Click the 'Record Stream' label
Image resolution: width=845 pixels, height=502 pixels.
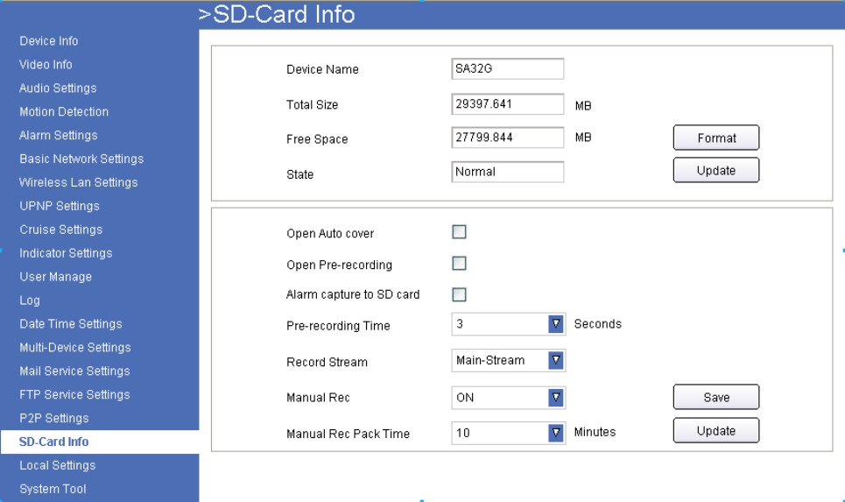(327, 363)
